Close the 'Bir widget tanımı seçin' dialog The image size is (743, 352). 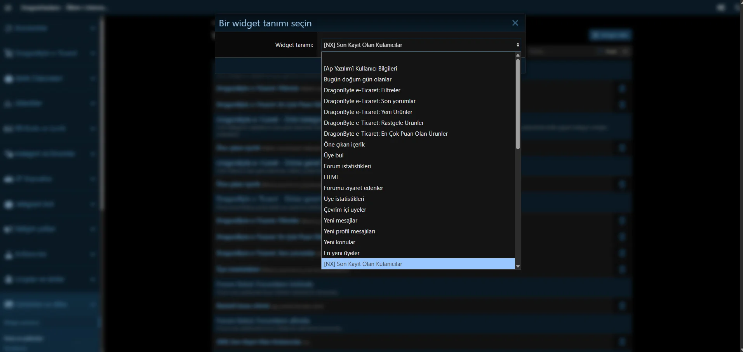pyautogui.click(x=515, y=23)
